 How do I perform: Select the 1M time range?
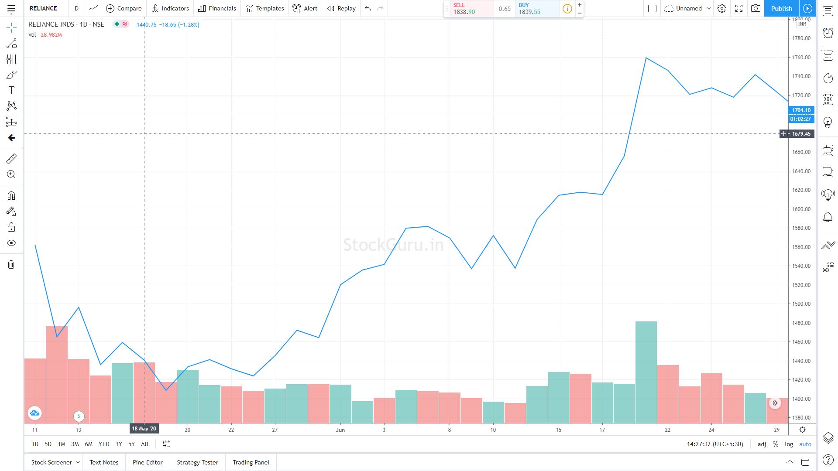coord(62,444)
